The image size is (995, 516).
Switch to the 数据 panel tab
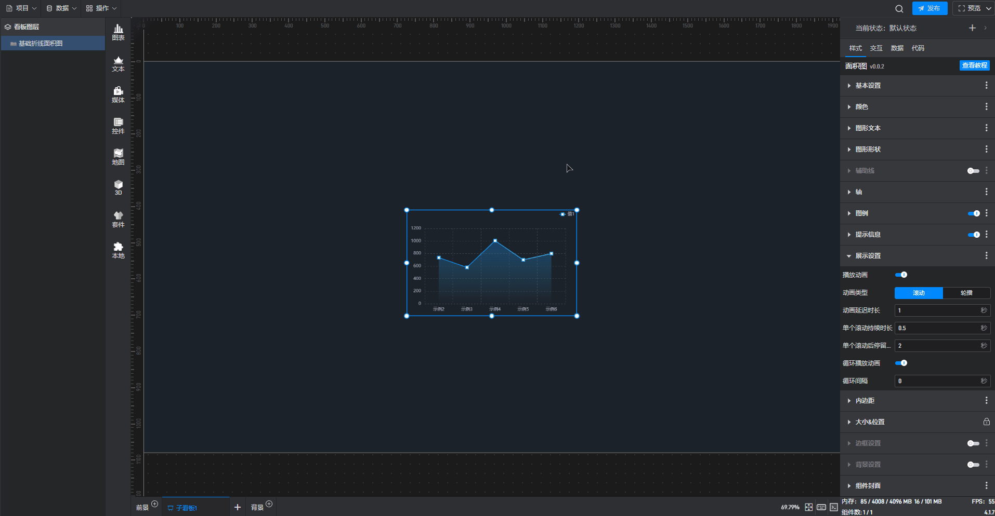(x=897, y=48)
